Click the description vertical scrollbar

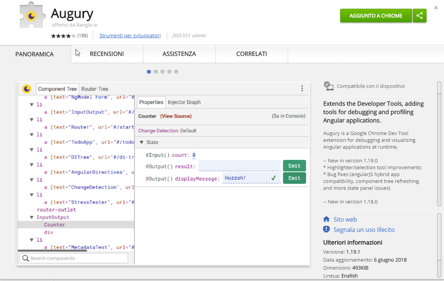click(x=439, y=144)
